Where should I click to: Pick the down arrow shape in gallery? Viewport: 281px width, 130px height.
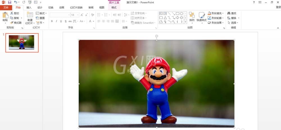182,18
